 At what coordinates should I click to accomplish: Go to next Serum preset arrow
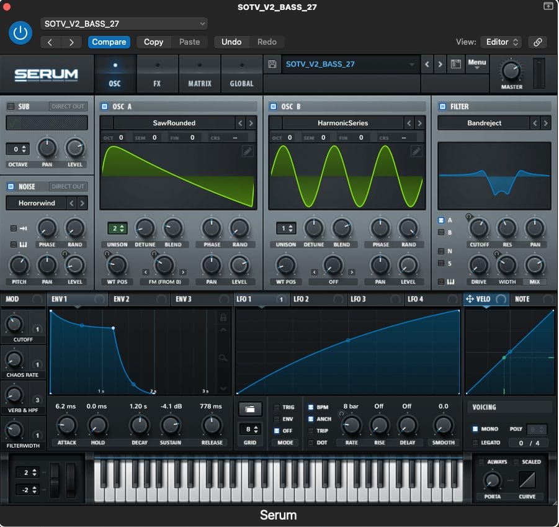click(x=440, y=64)
